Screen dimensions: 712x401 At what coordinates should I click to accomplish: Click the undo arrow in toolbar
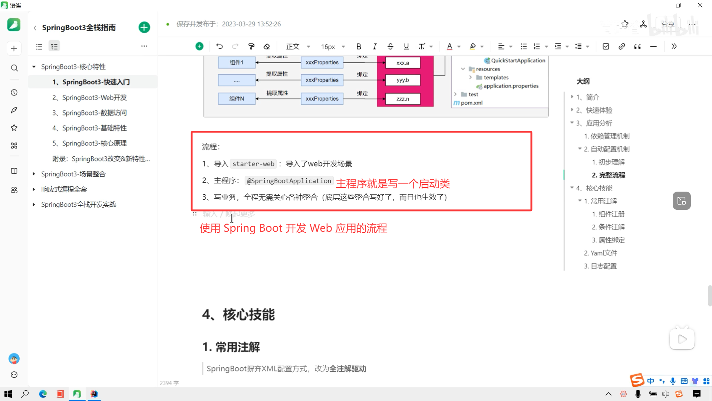219,46
